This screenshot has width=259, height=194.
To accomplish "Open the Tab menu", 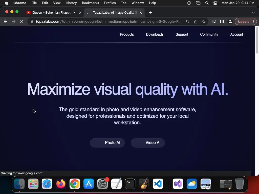I will [x=123, y=3].
